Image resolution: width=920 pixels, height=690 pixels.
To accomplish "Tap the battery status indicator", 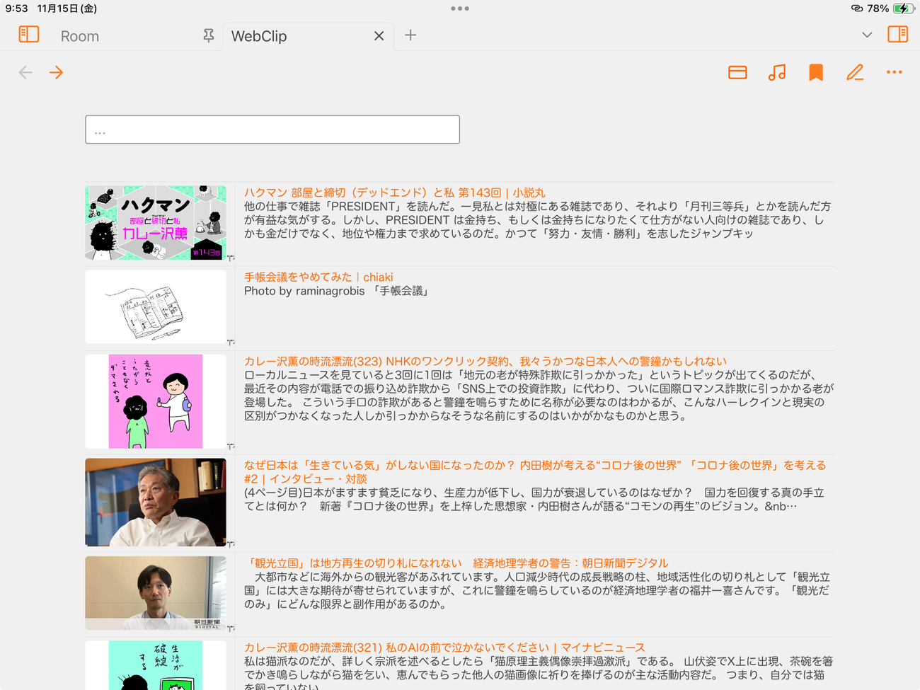I will pos(903,8).
